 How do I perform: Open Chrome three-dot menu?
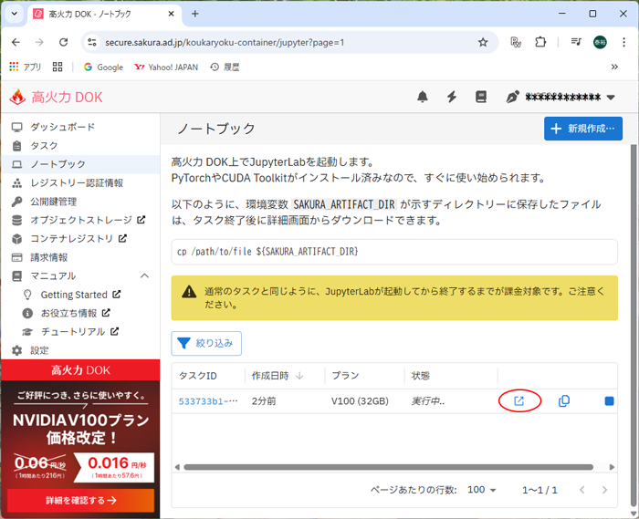pyautogui.click(x=623, y=42)
